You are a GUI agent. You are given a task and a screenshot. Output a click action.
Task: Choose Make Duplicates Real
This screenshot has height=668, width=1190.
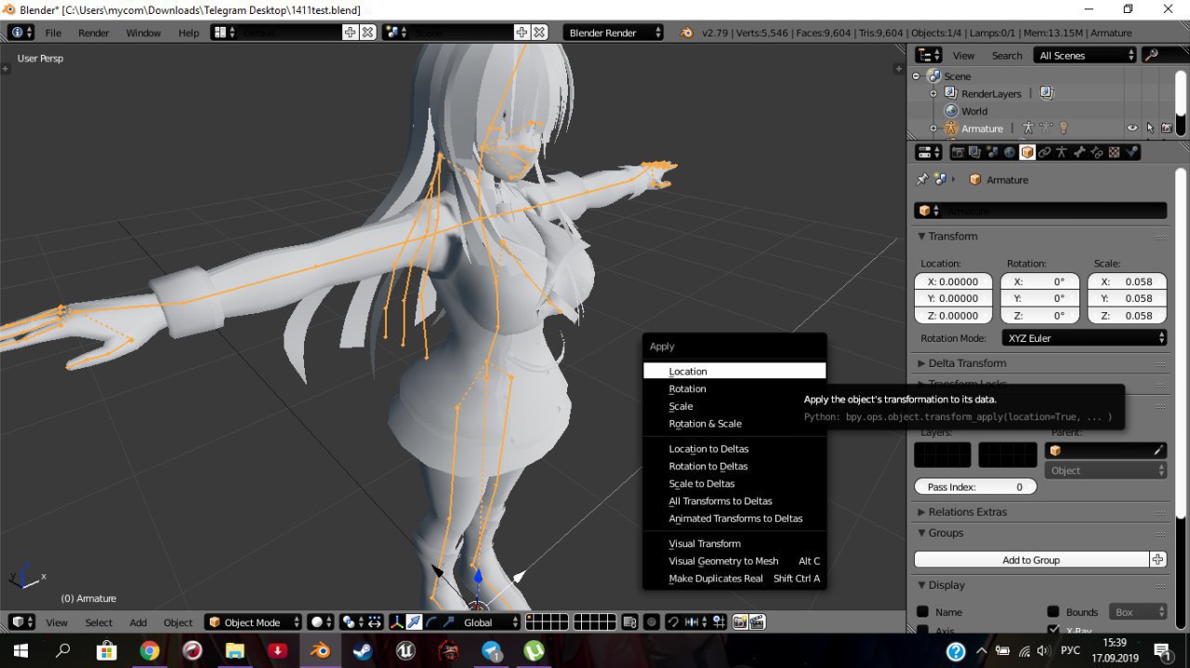click(x=734, y=579)
